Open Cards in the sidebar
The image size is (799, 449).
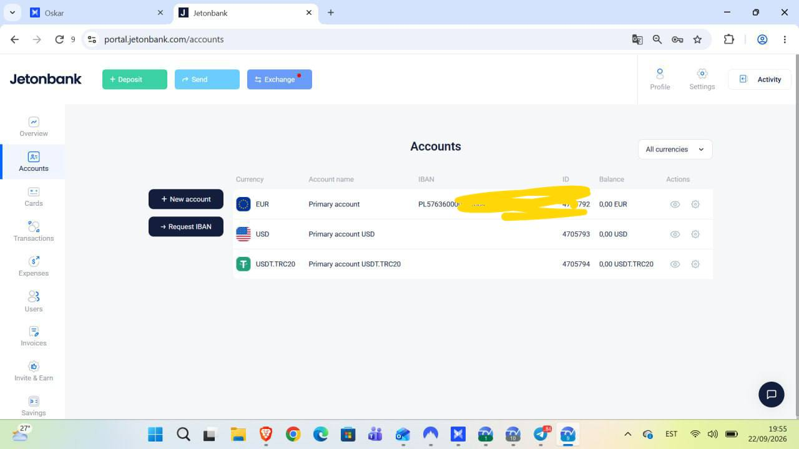34,196
